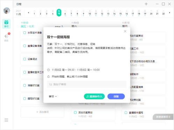174x130 pixels.
Task: Go to next dates with right arrow
Action: pyautogui.click(x=169, y=13)
